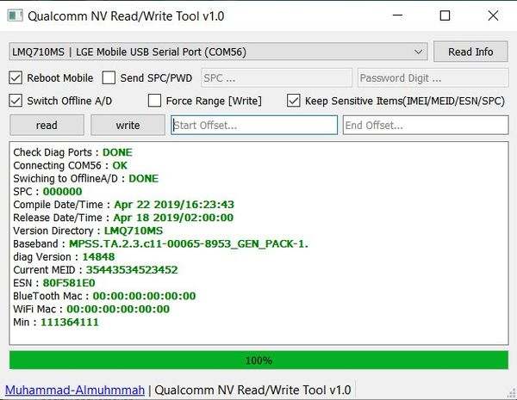Click the WiFi Mac address value
The image size is (517, 400).
point(118,309)
